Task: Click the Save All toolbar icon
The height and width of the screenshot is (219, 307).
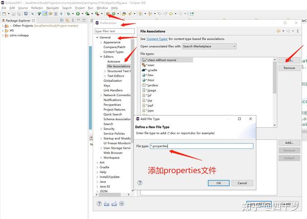Action: pos(19,14)
